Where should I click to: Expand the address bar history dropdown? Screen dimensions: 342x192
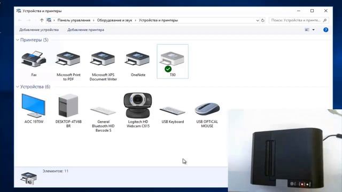258,20
